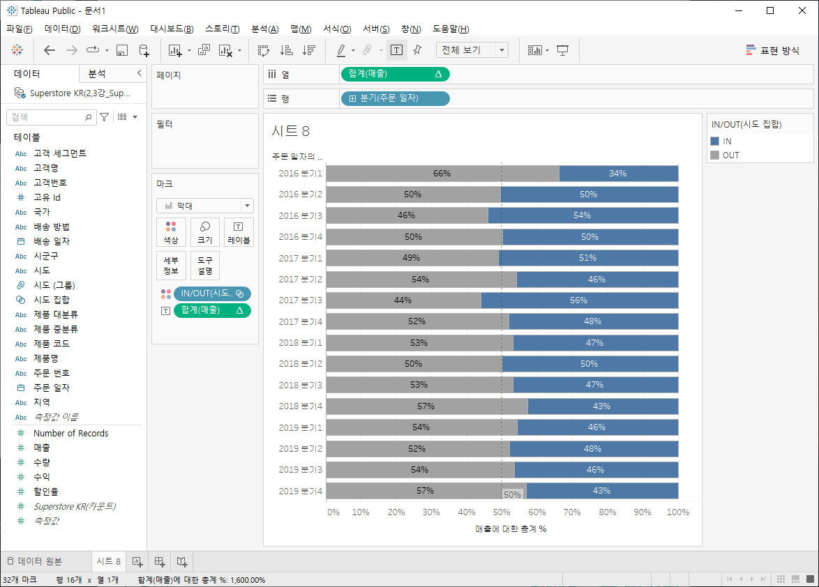Click the redo forward arrow
This screenshot has width=819, height=587.
coord(72,50)
